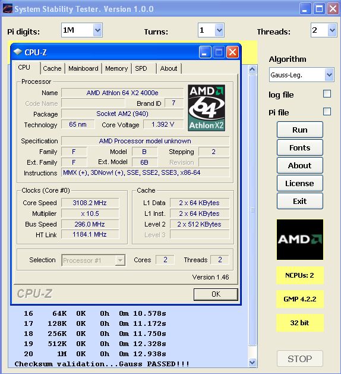Open the Turns dropdown

(219, 30)
